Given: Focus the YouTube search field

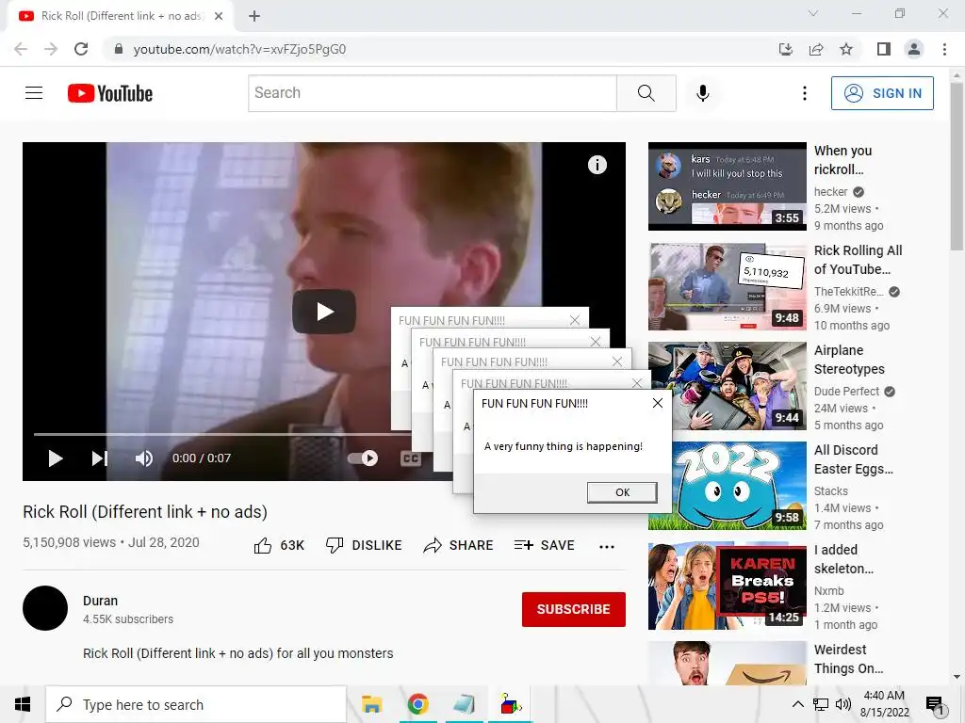Looking at the screenshot, I should [433, 93].
